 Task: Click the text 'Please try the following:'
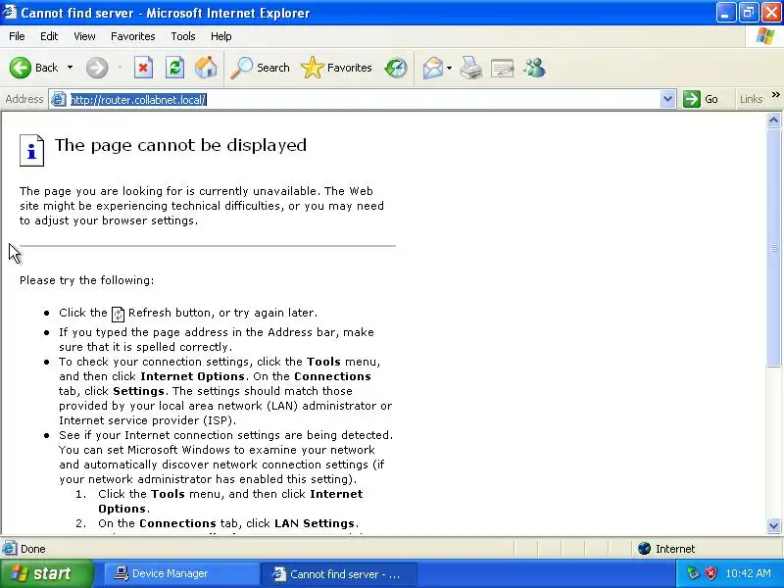[x=87, y=280]
